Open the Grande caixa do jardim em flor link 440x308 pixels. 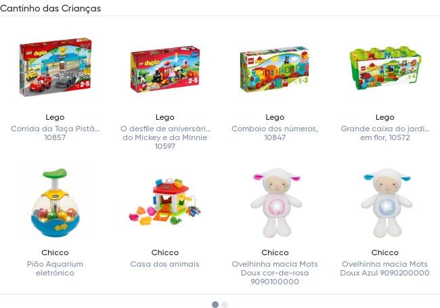(385, 133)
